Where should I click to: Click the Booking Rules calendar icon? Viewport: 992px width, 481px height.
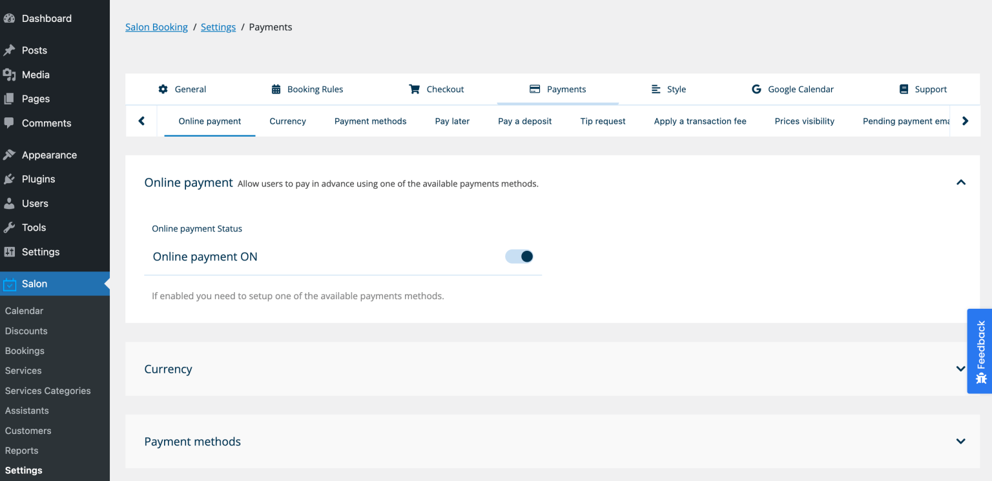[x=276, y=90]
